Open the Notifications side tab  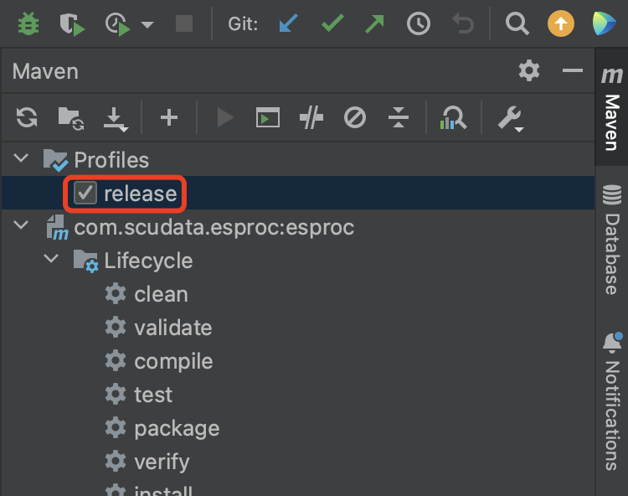[612, 400]
